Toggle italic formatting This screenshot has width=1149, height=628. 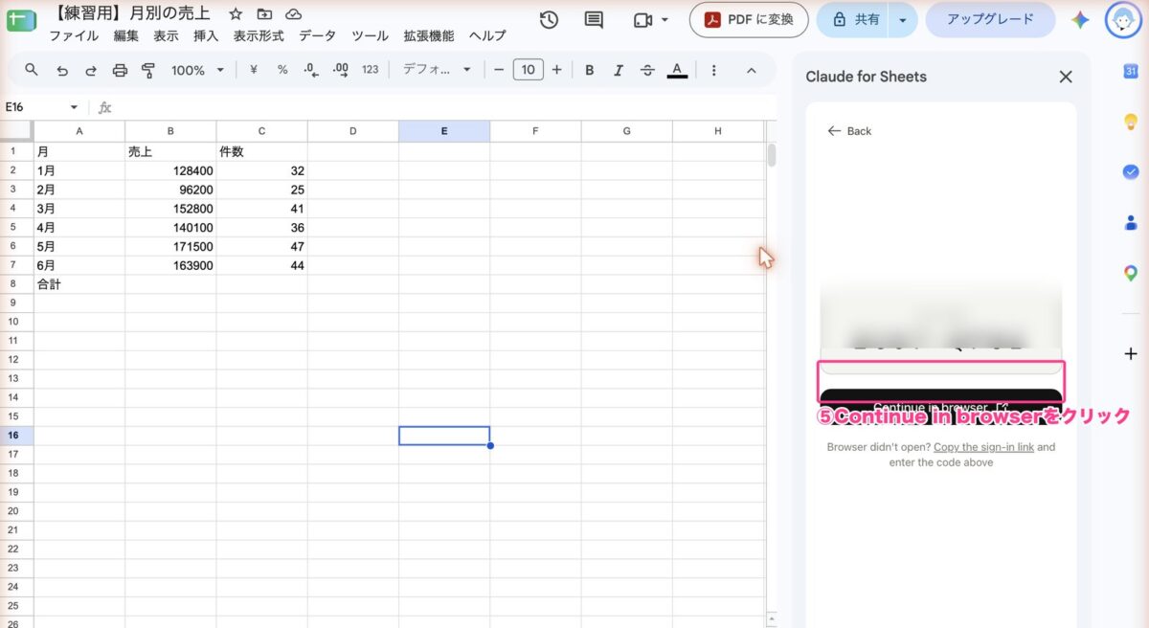619,70
